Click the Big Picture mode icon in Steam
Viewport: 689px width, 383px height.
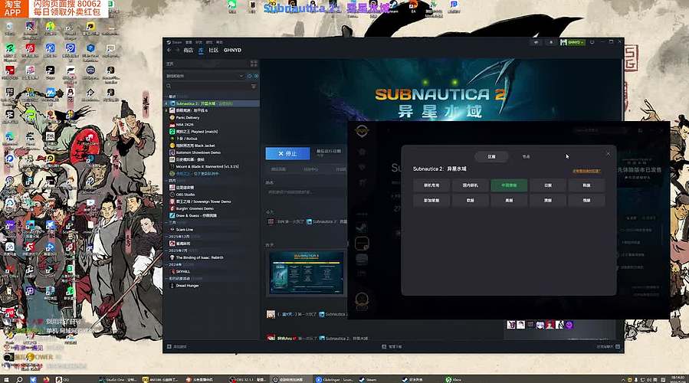(x=592, y=42)
